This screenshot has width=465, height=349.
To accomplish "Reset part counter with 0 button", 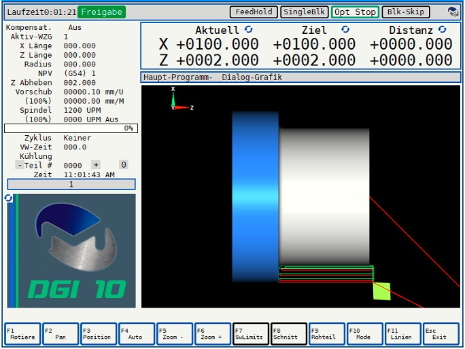I will pyautogui.click(x=124, y=165).
